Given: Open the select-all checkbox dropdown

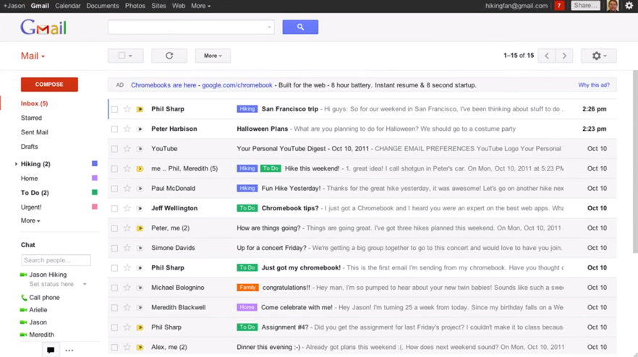Looking at the screenshot, I should point(125,56).
